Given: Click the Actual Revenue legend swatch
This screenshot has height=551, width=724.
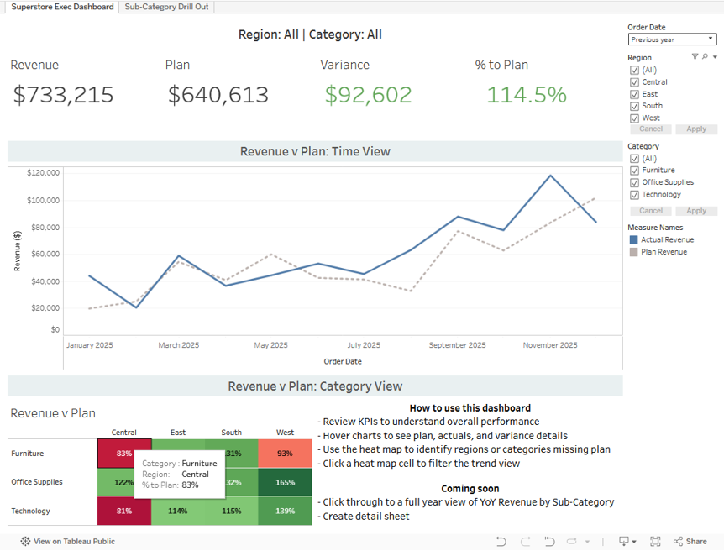Looking at the screenshot, I should coord(633,240).
